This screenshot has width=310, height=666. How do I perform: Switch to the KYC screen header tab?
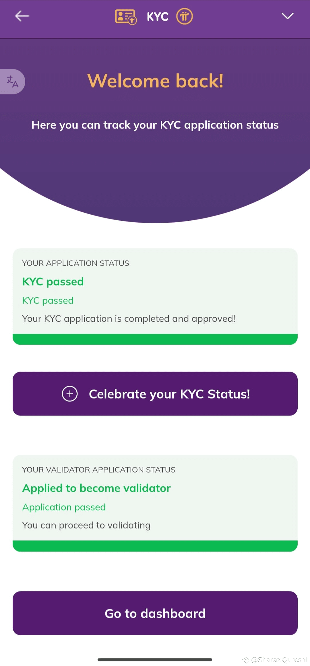[x=158, y=16]
